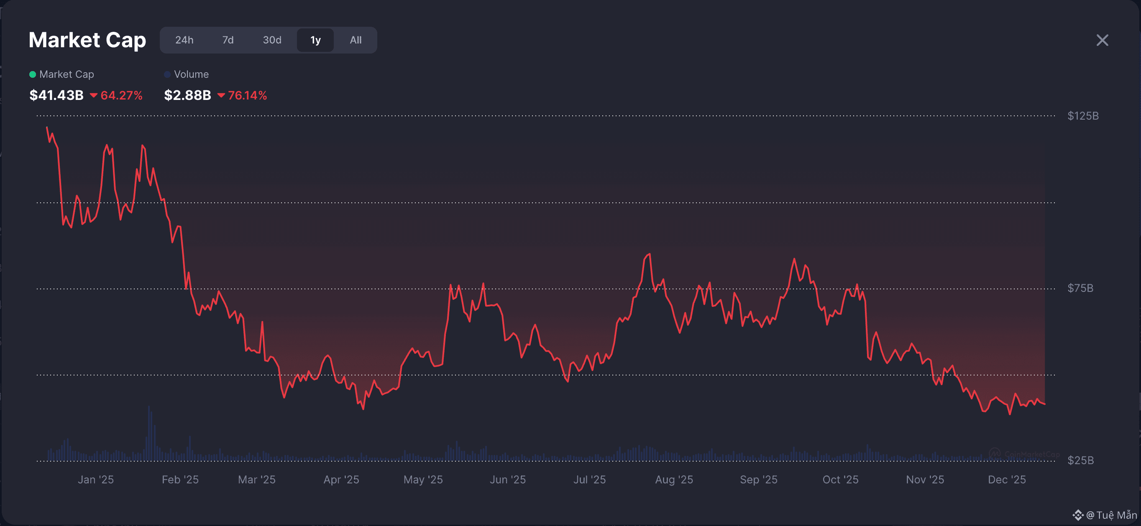The image size is (1141, 526).
Task: Click the @Tuệ Mẫn author text
Action: point(1112,515)
